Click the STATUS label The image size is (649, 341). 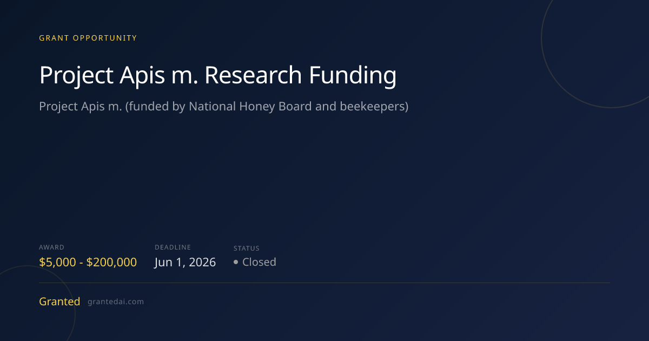click(247, 248)
